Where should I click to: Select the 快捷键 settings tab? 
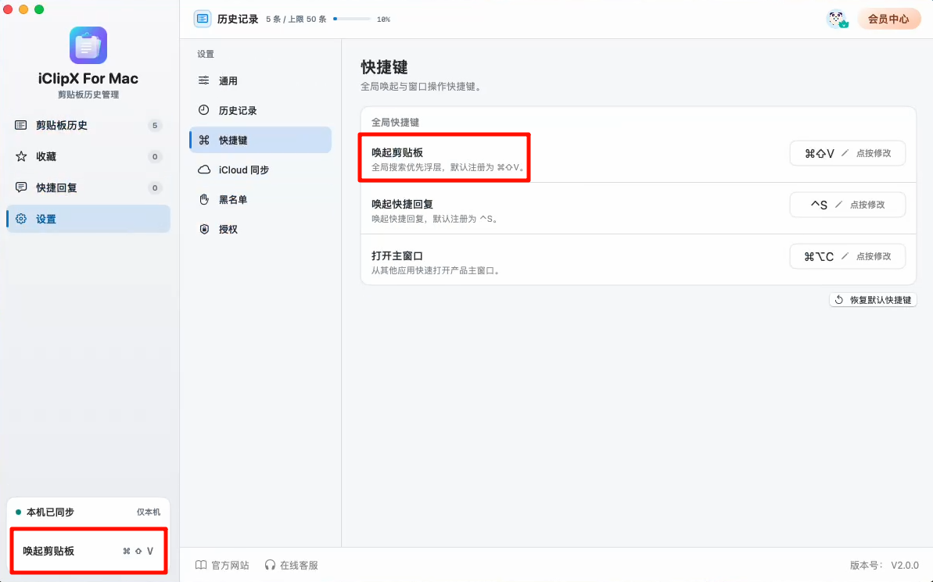tap(260, 140)
